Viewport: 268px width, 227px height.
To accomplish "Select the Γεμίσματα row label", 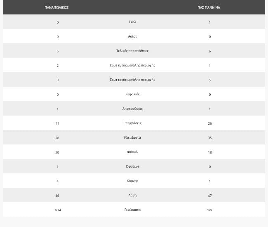I will click(132, 210).
